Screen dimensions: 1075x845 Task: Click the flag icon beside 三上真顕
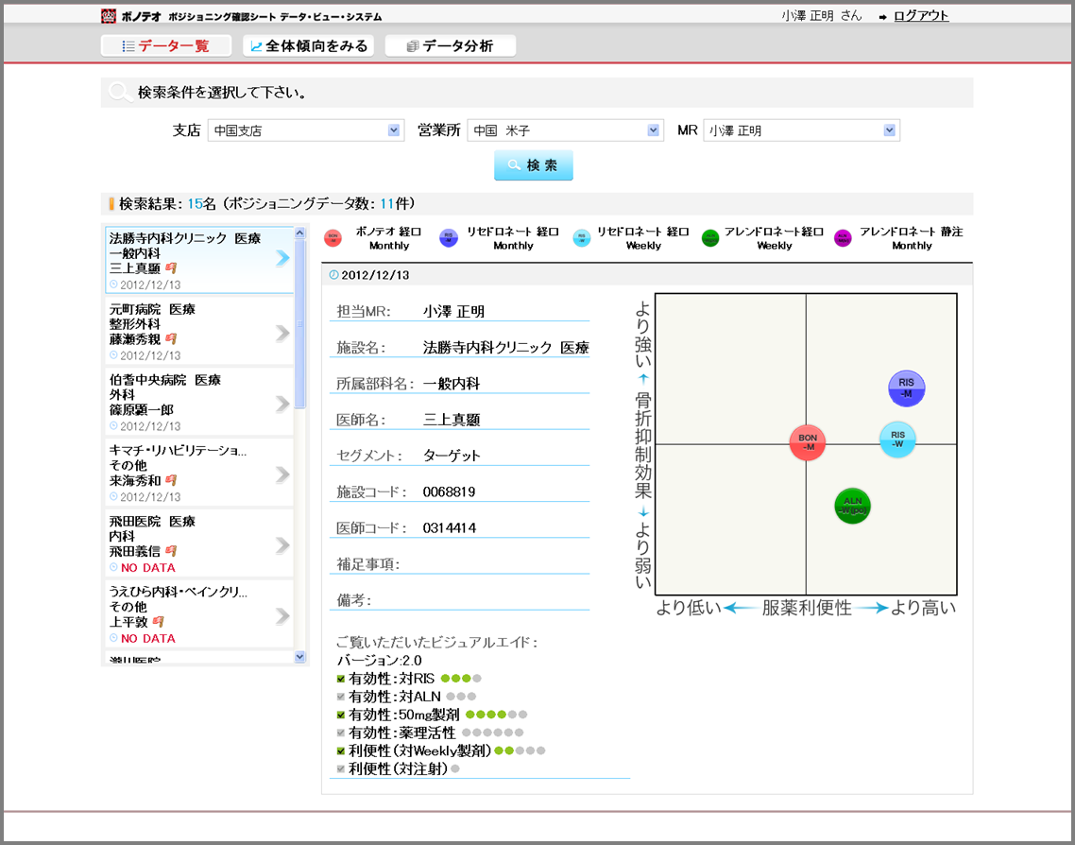click(x=171, y=268)
